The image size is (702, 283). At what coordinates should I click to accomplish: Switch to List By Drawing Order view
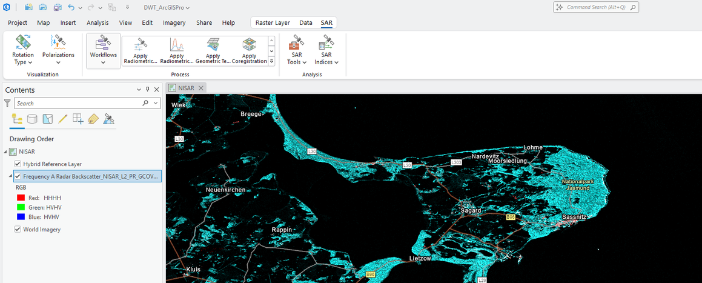tap(17, 119)
